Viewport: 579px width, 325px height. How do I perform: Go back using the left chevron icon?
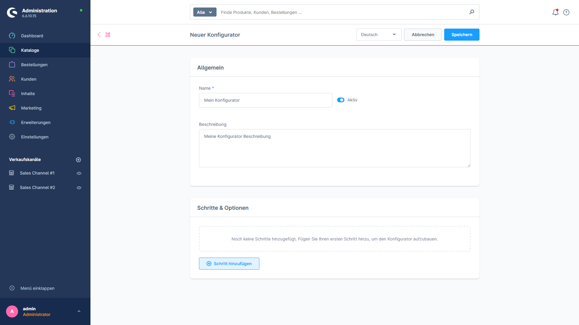[x=99, y=35]
